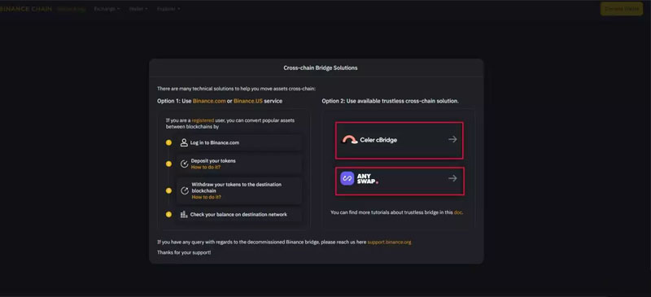
Task: Click the arrow on the Celer cBridge card
Action: pyautogui.click(x=452, y=140)
